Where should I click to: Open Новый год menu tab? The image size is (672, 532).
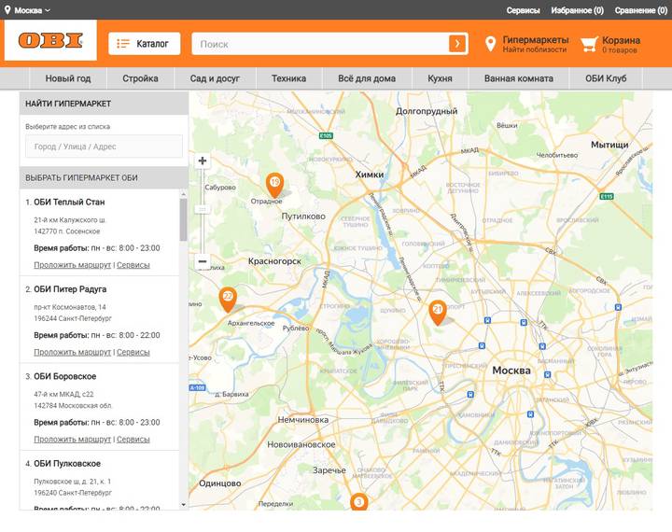[68, 78]
